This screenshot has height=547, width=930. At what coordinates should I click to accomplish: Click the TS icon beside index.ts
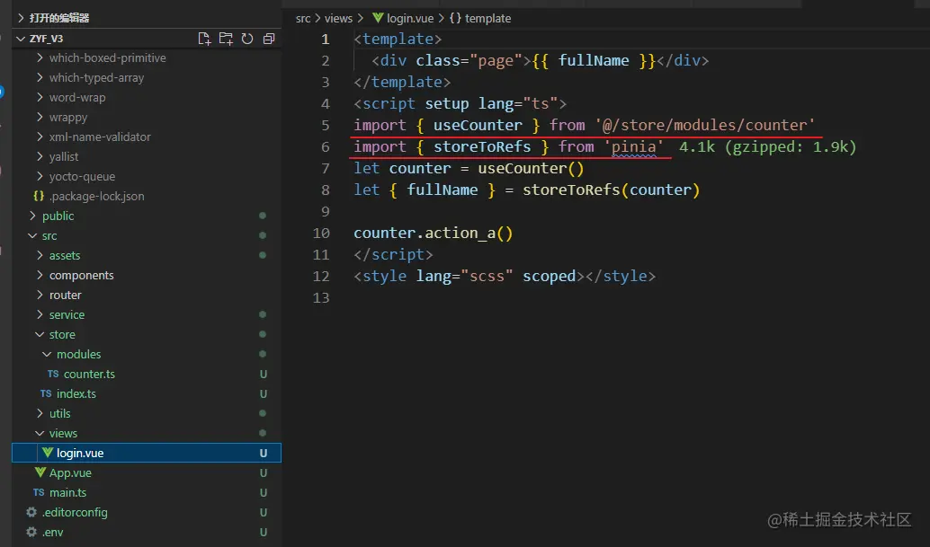pyautogui.click(x=46, y=393)
